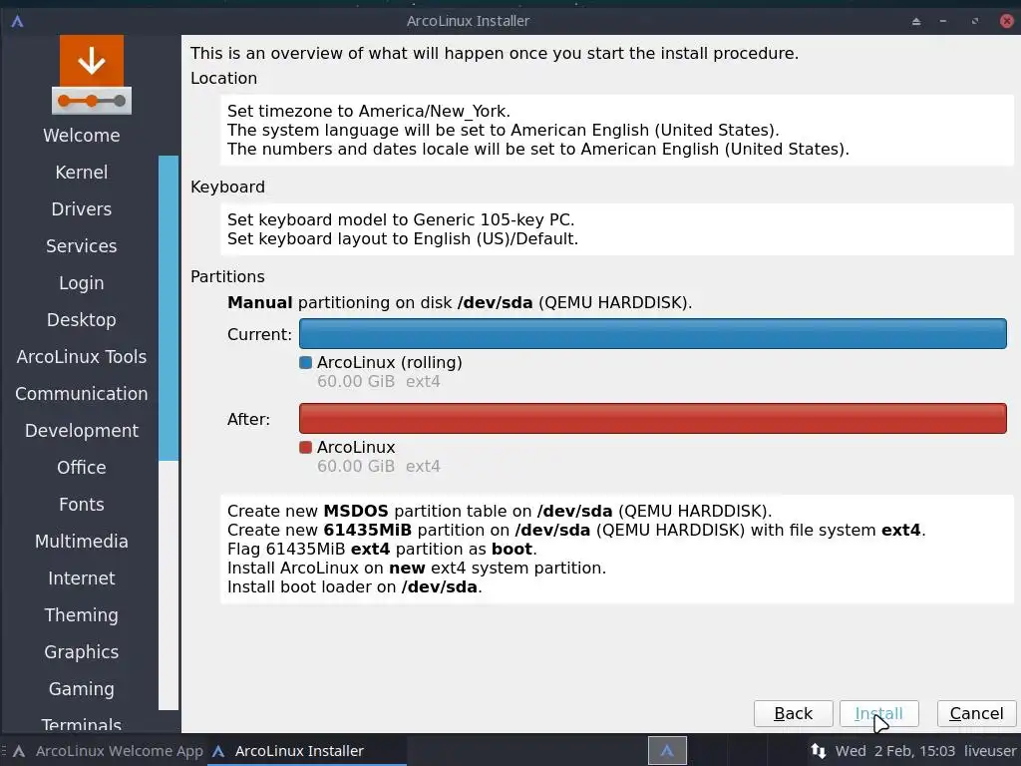Open the network arrows tray icon
1021x766 pixels.
pos(819,751)
